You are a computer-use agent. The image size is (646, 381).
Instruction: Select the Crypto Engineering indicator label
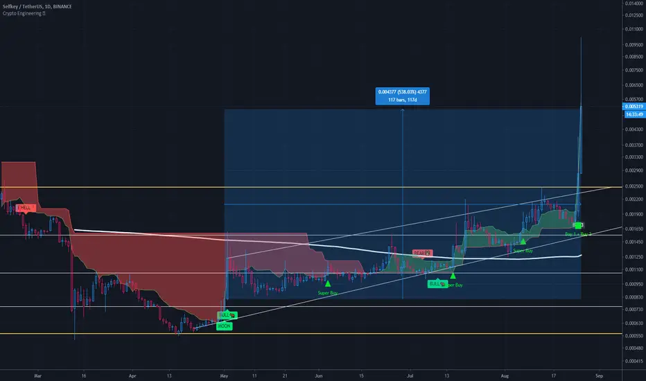tap(22, 14)
